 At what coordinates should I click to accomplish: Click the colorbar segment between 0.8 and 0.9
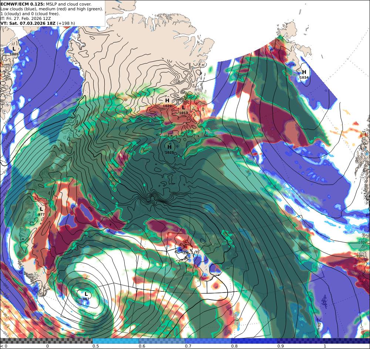255,341
